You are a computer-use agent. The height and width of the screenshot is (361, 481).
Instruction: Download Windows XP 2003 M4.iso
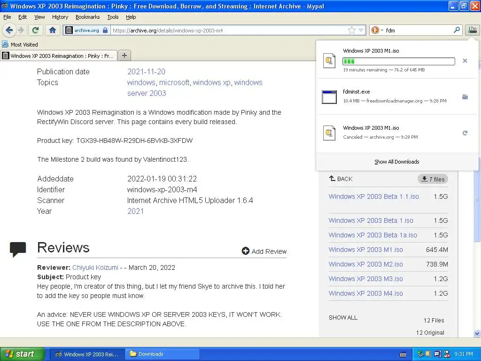(x=365, y=293)
